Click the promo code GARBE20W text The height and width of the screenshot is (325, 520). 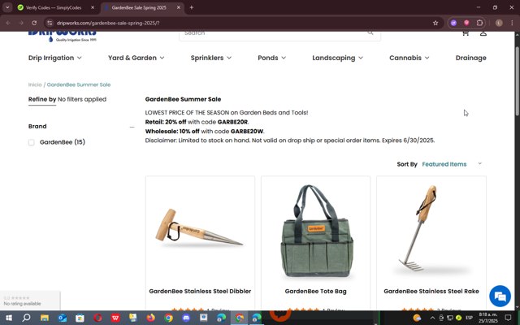click(x=247, y=132)
